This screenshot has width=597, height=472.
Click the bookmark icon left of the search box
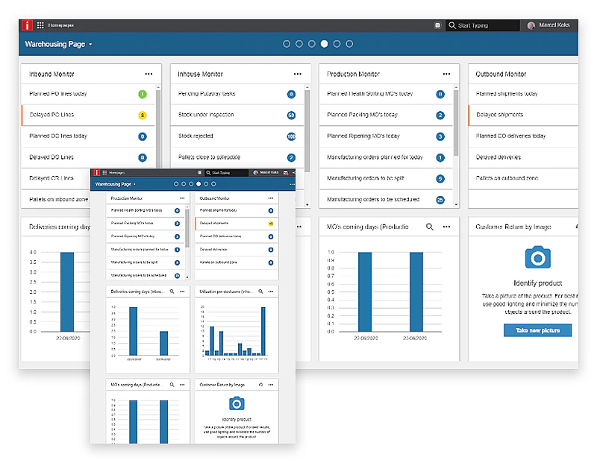pos(437,25)
